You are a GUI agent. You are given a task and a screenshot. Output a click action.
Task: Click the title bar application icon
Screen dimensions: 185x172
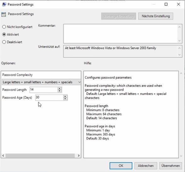pyautogui.click(x=4, y=4)
